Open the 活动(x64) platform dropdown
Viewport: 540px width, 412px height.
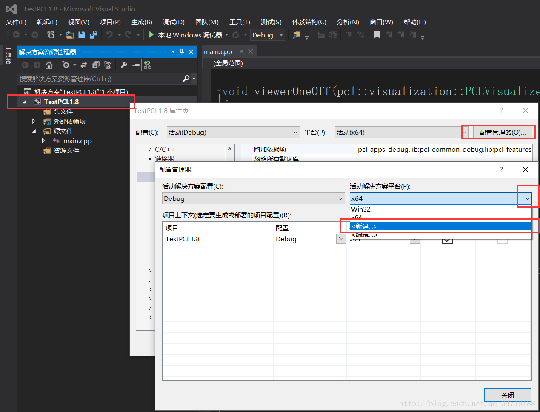(x=401, y=132)
